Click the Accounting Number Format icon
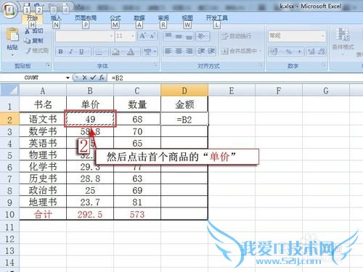363x272 pixels. 274,51
